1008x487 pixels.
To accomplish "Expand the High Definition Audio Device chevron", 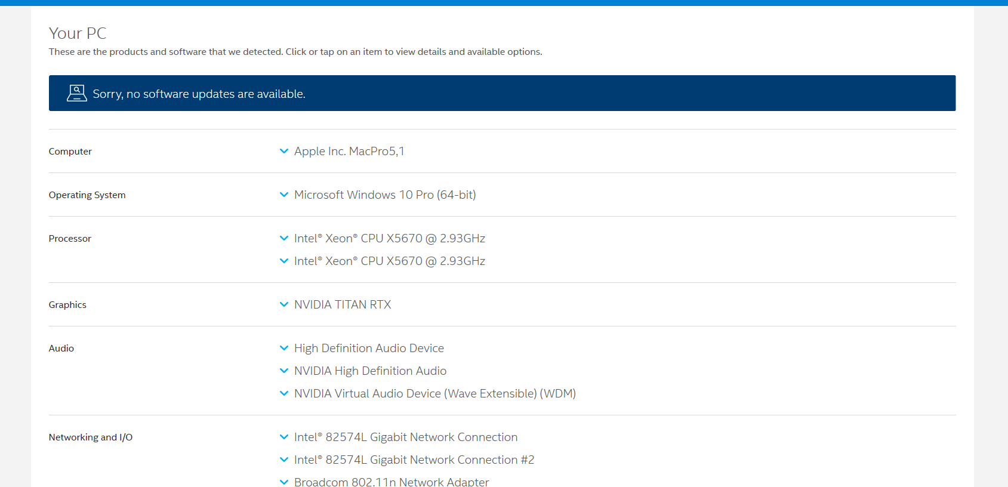I will [284, 348].
